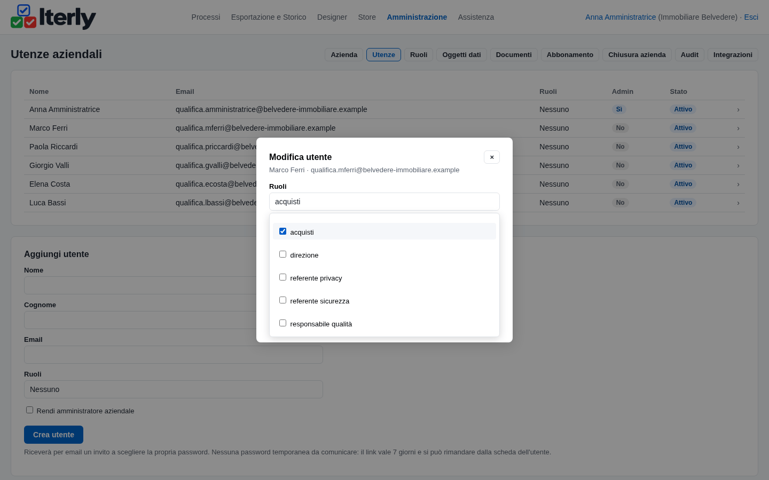
Task: Check the direzione role checkbox
Action: (283, 254)
